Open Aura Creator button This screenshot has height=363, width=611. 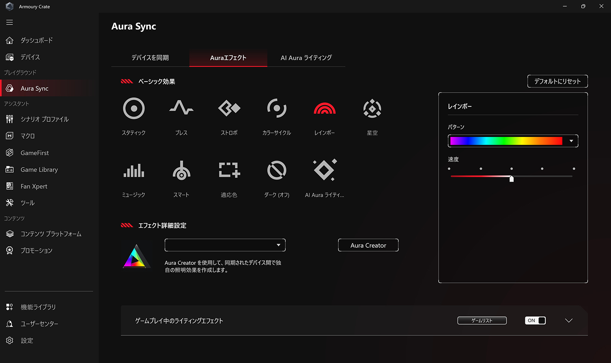click(x=368, y=245)
